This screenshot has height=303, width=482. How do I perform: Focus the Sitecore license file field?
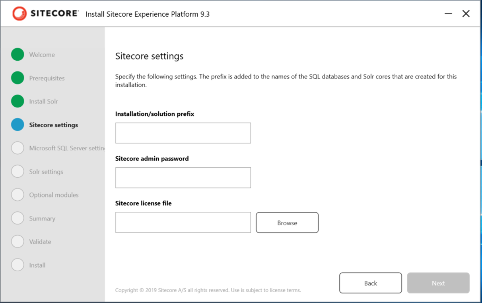point(183,222)
